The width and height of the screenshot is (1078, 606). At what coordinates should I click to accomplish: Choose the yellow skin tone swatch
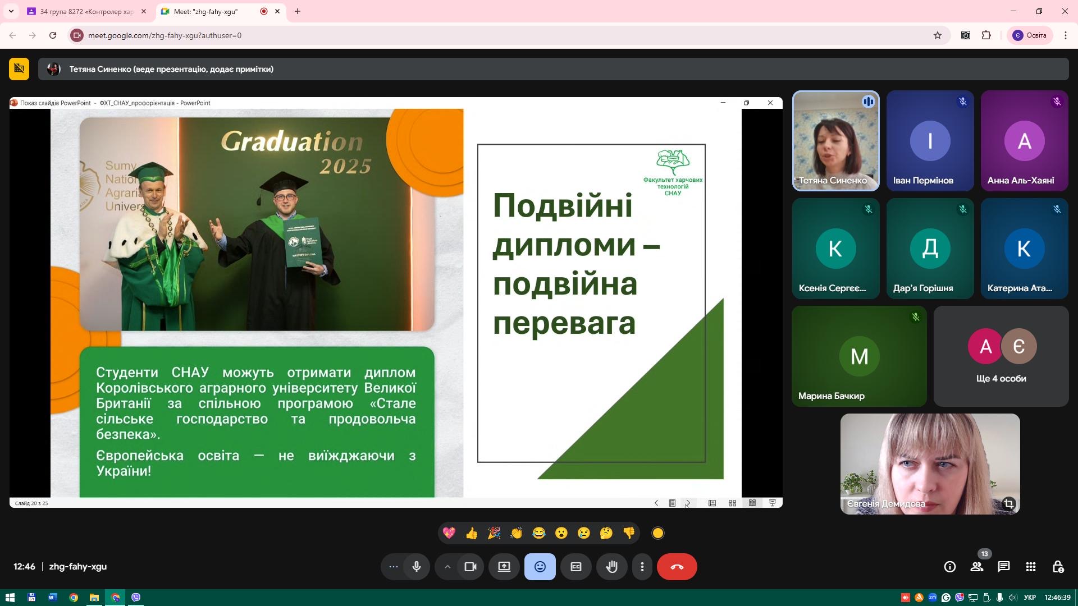658,533
